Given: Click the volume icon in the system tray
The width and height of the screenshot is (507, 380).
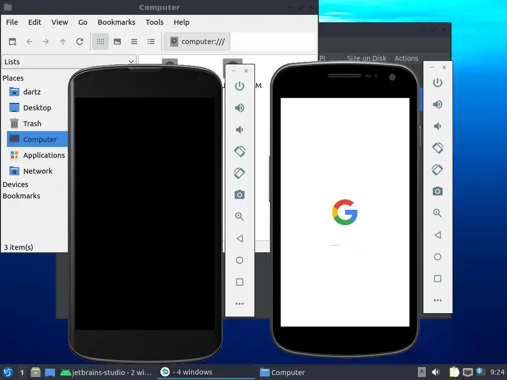Looking at the screenshot, I should click(x=436, y=372).
